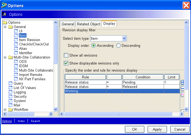Enable the Show all revisions checkbox
Image resolution: width=191 pixels, height=135 pixels.
[x=66, y=56]
